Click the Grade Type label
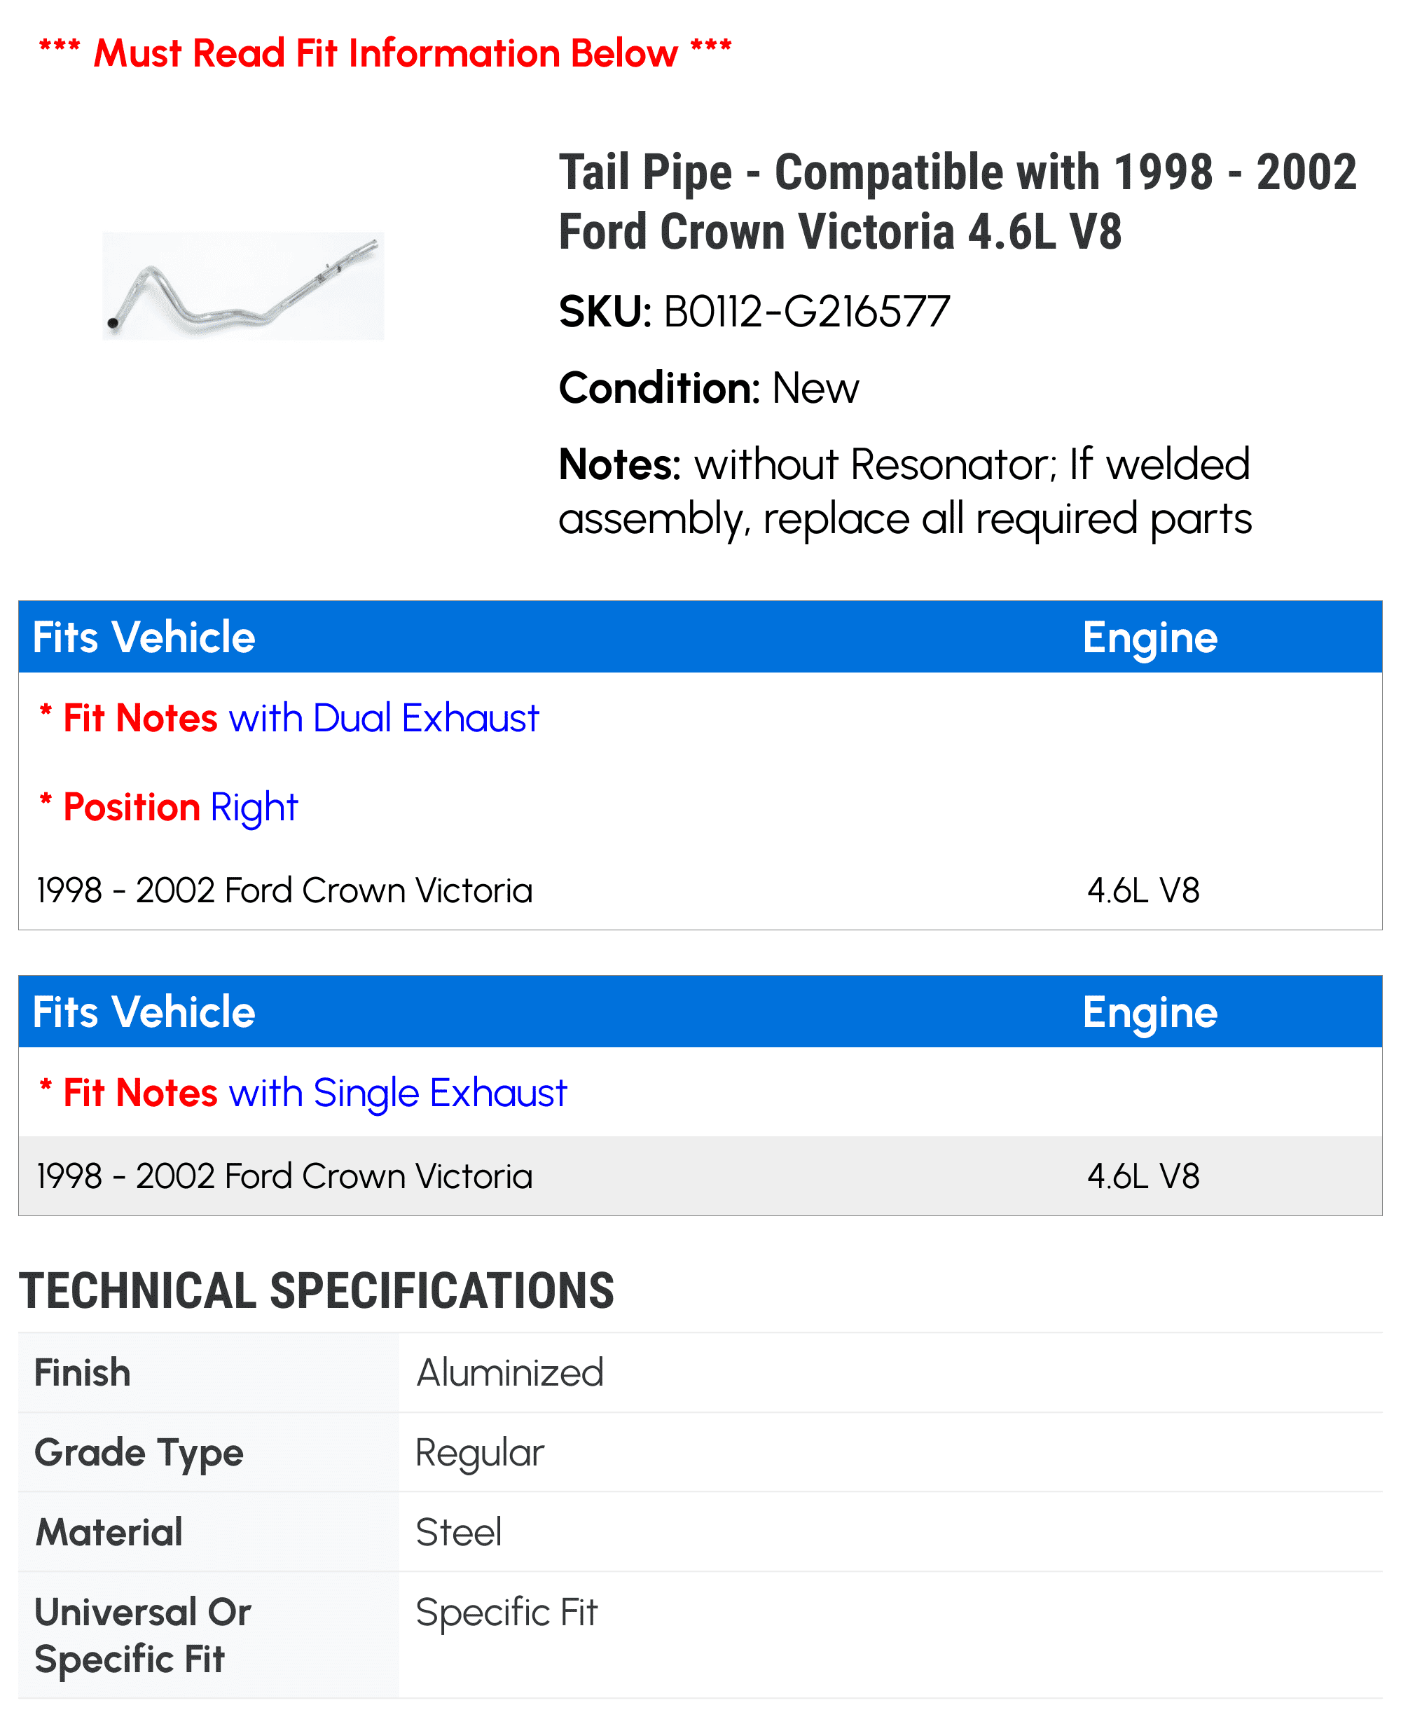The width and height of the screenshot is (1401, 1717). click(139, 1453)
